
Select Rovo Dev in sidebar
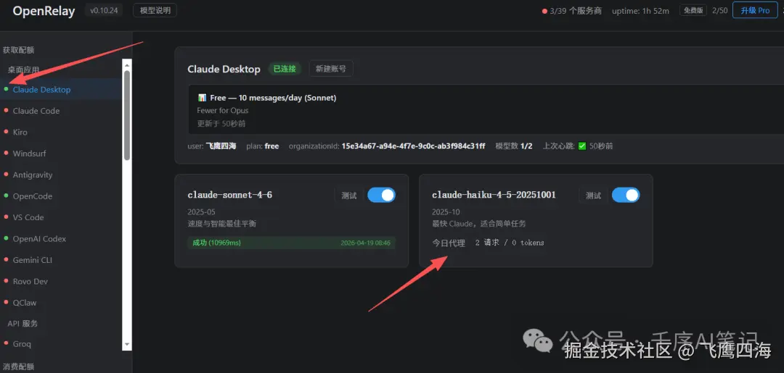[x=30, y=281]
